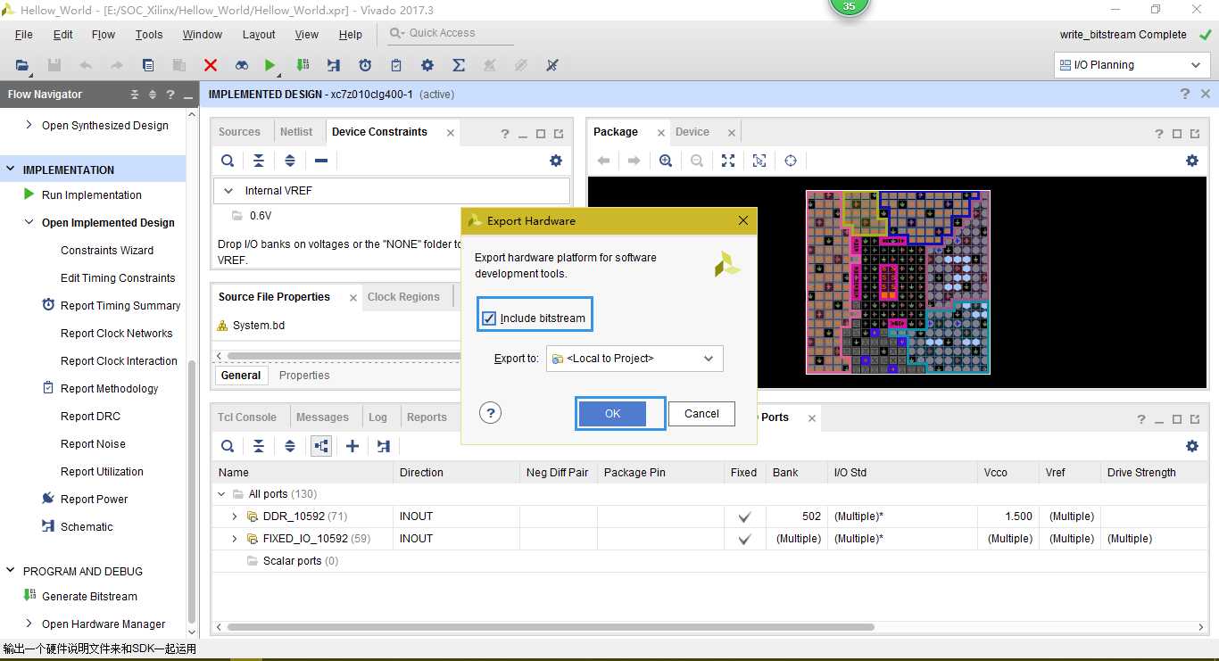Screen dimensions: 1219x661
Task: Expand all in Device Constraints panel
Action: (x=290, y=161)
